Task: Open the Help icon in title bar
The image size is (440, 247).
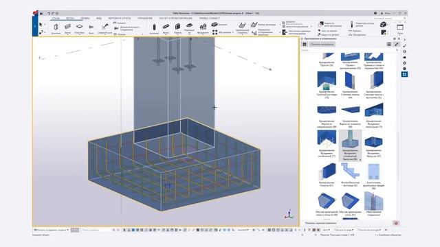Action: click(x=375, y=13)
